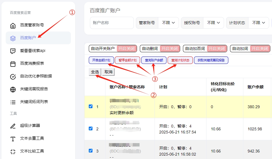The height and width of the screenshot is (159, 272).
Task: Click the calendar icon for 百度消费报表
Action: 13,64
